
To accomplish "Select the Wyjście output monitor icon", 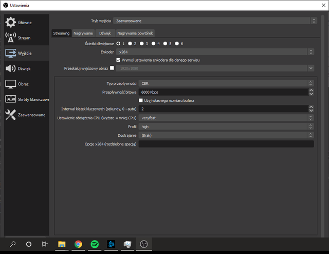I will [10, 53].
